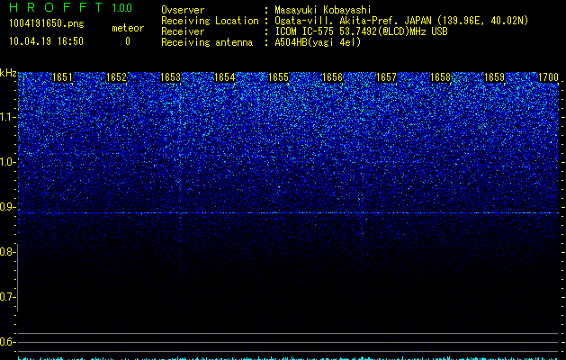Click the 0.9 frequency axis label
Screen dimensions: 566x360
pyautogui.click(x=7, y=207)
